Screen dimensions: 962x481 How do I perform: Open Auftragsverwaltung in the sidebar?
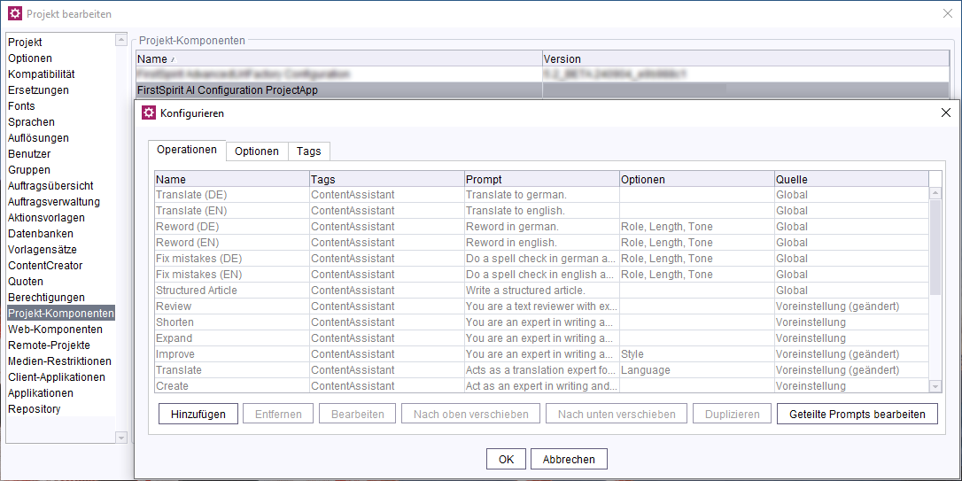coord(61,202)
